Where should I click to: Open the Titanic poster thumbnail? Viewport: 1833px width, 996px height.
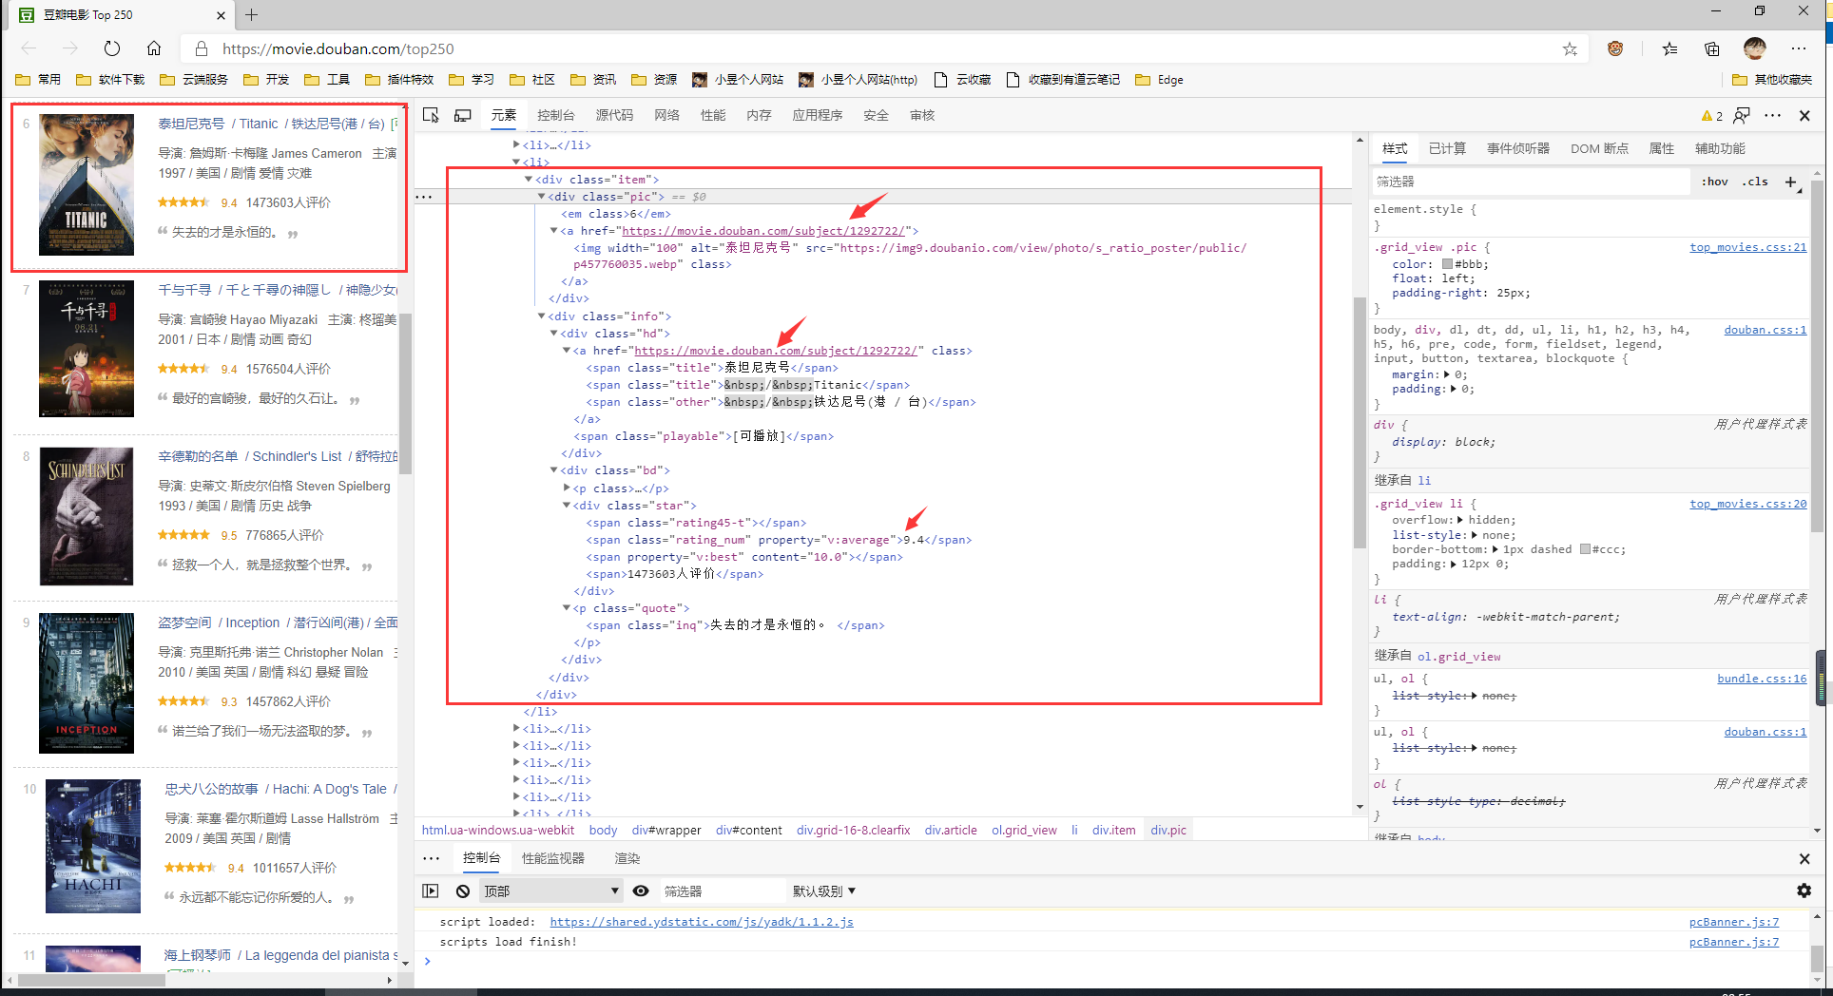click(87, 184)
